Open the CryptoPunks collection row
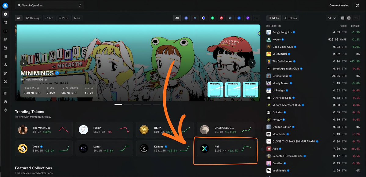 pos(313,76)
